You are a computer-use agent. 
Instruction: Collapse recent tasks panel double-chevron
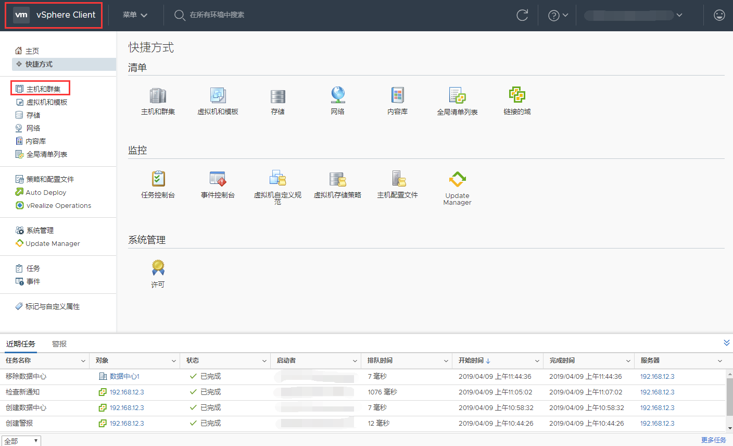[x=727, y=343]
